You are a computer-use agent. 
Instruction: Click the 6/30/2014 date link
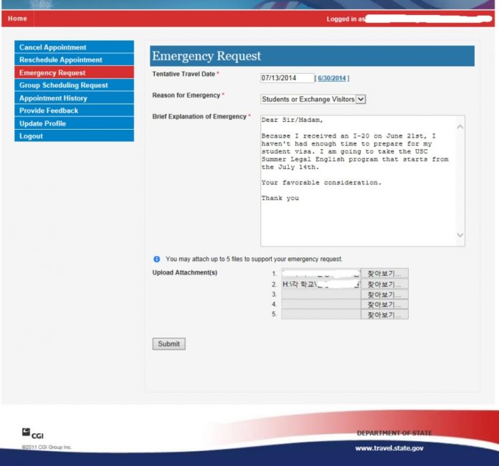[332, 78]
